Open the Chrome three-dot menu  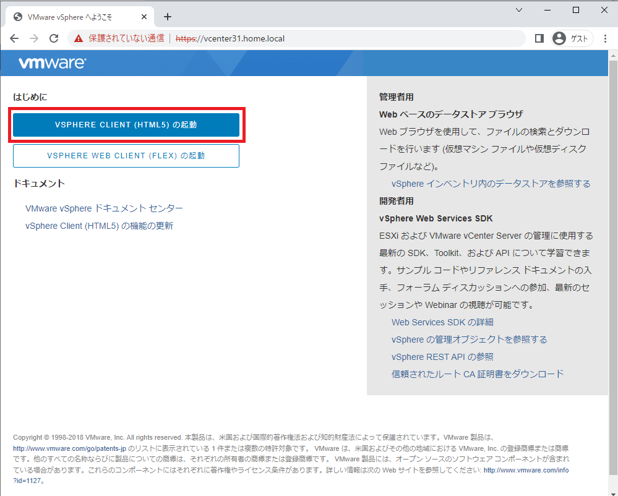pos(605,38)
